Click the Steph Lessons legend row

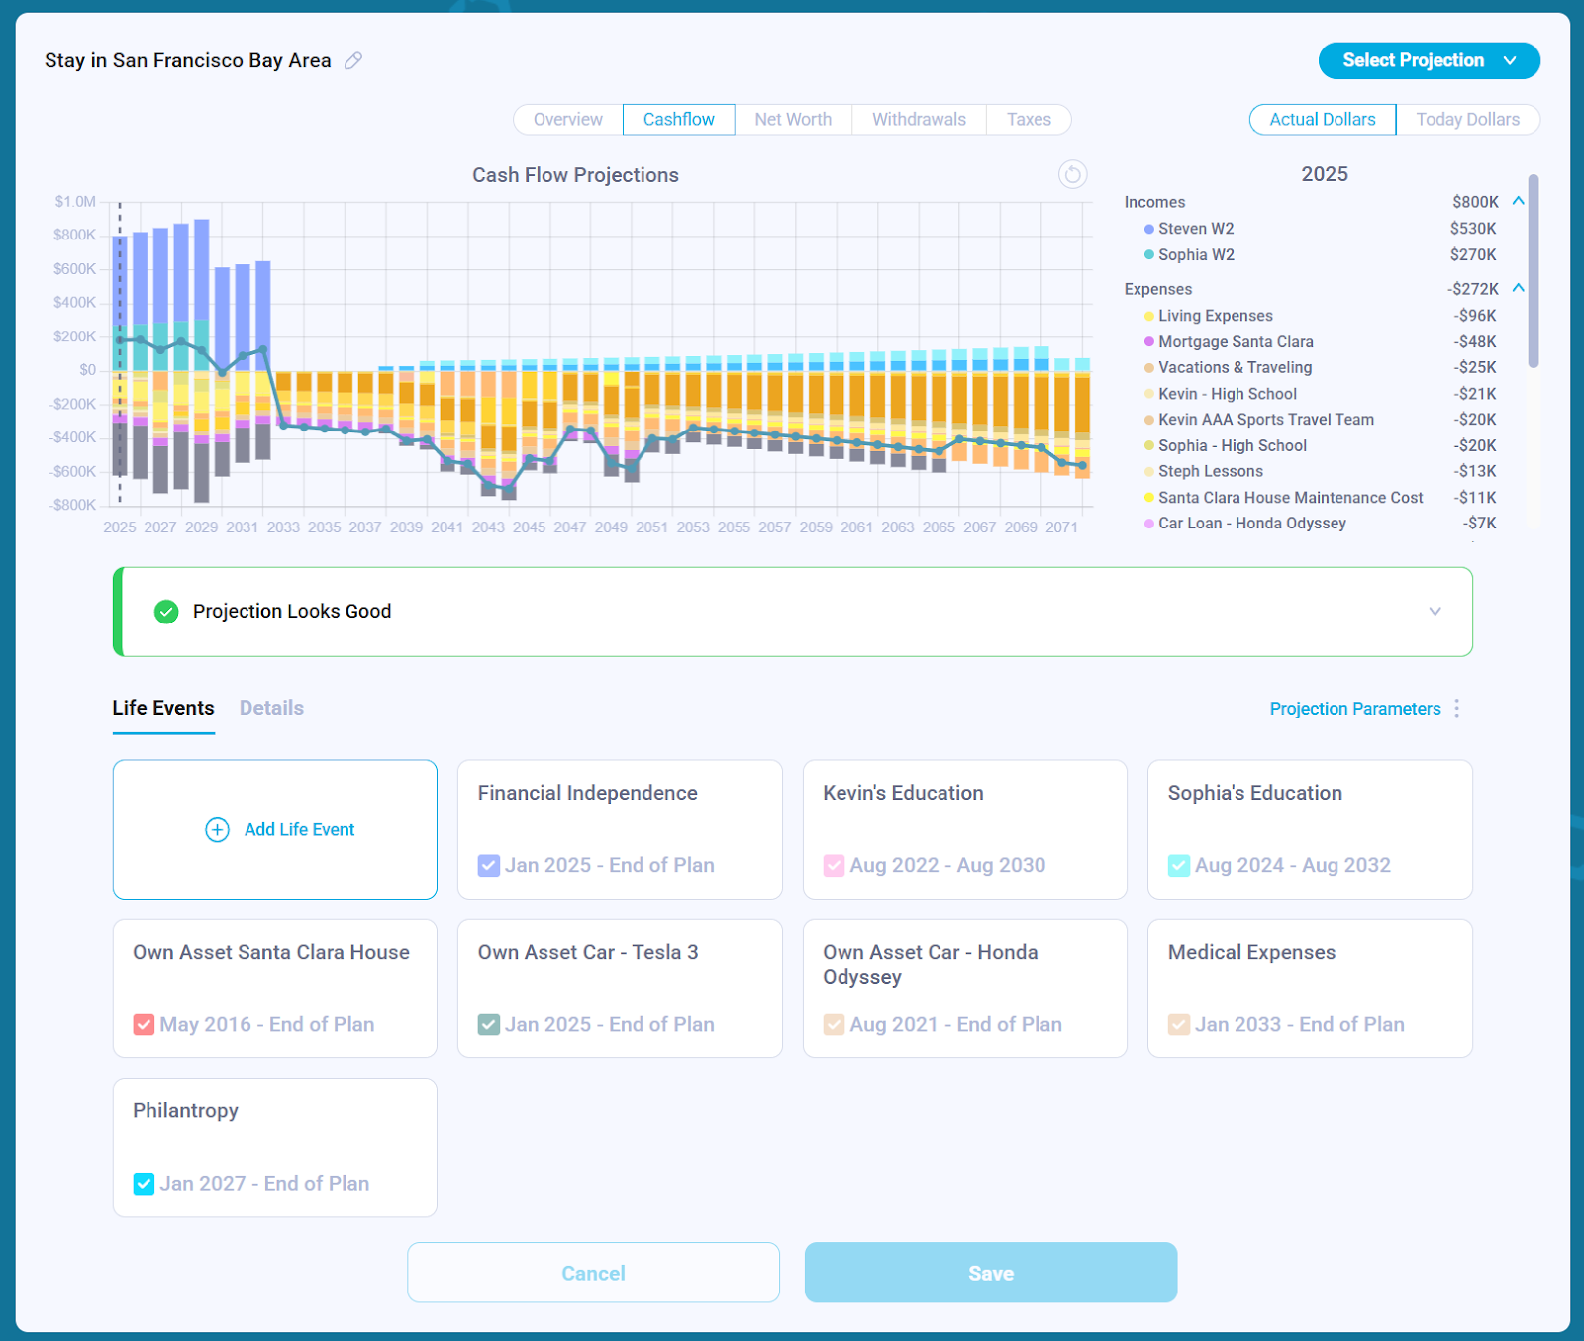pos(1321,472)
